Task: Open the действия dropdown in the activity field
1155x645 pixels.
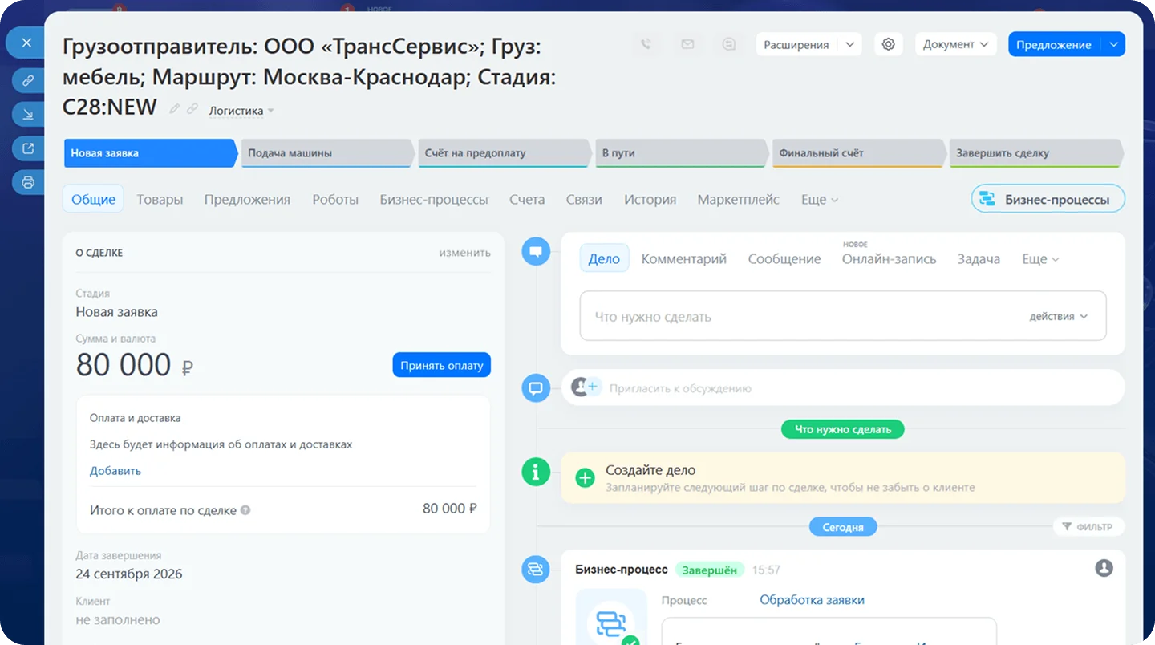Action: pyautogui.click(x=1059, y=317)
